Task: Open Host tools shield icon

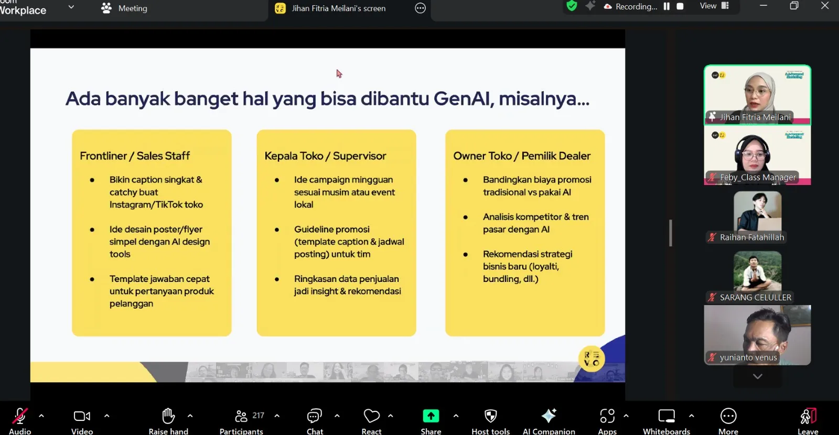Action: [491, 416]
